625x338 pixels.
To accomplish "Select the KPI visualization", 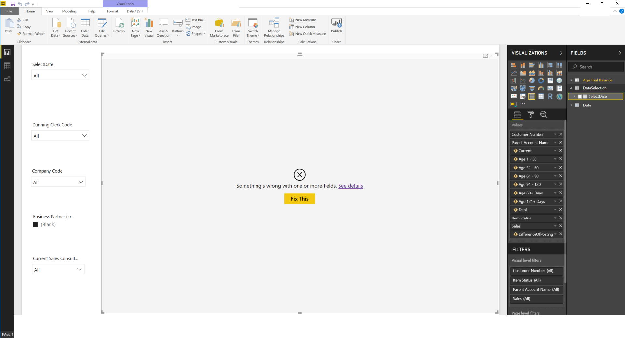I will tap(514, 96).
